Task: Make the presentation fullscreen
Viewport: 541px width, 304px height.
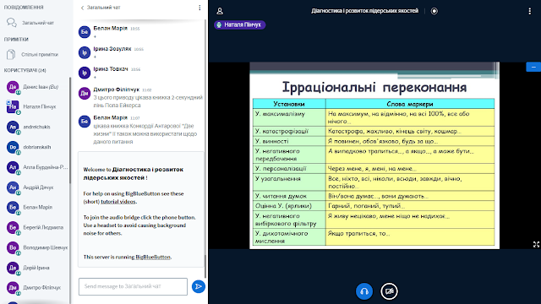Action: (536, 244)
